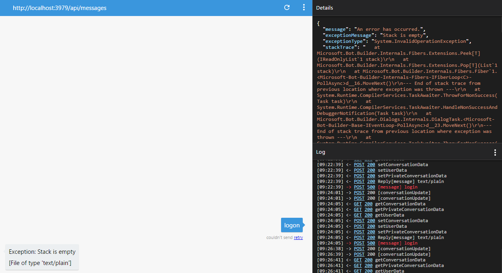The width and height of the screenshot is (502, 273).
Task: Click the refresh endpoint icon
Action: pos(287,7)
